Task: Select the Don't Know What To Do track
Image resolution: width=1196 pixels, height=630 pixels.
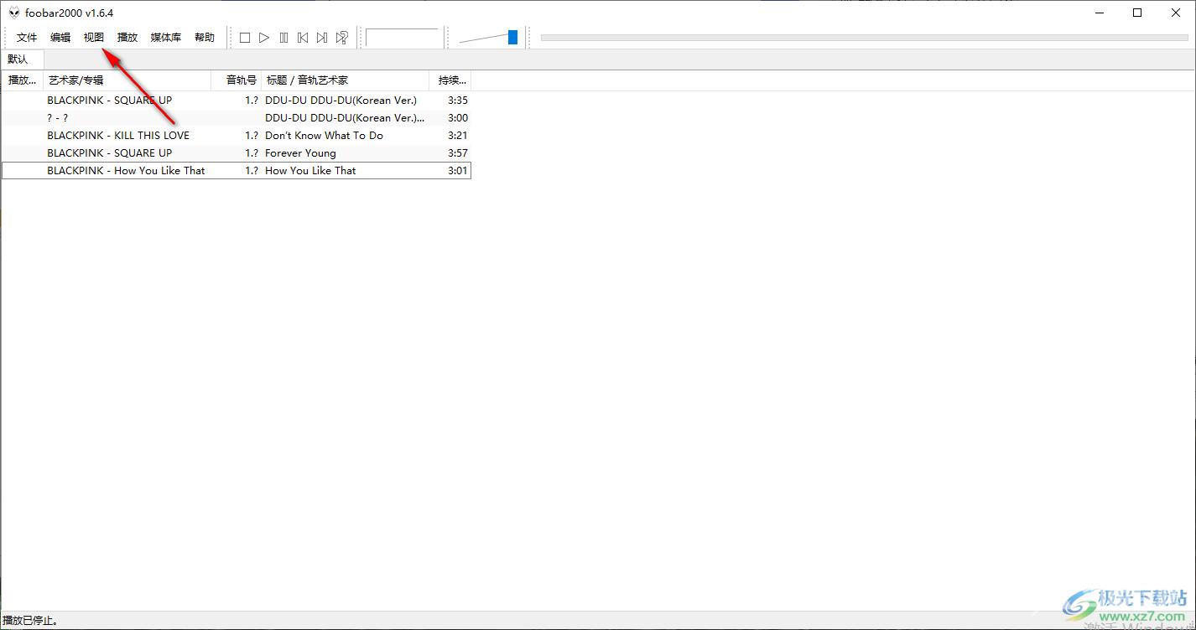Action: click(324, 136)
